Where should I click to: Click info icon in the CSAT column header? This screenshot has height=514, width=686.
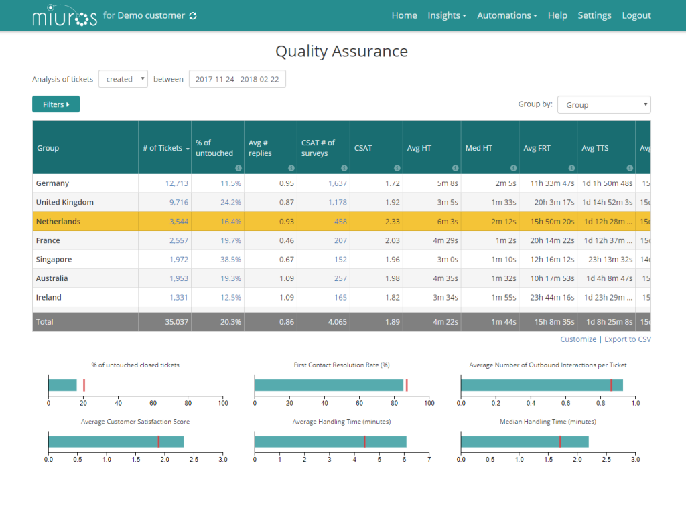point(397,168)
